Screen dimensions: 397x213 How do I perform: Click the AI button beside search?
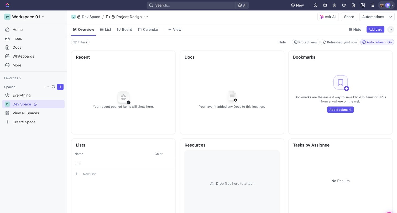point(242,5)
